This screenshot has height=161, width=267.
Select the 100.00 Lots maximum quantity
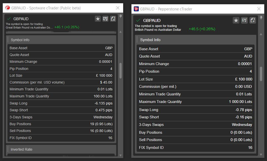(x=103, y=96)
